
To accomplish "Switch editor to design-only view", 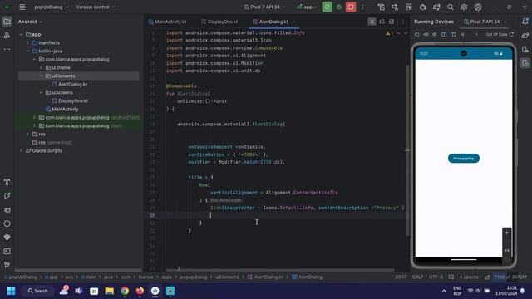I will [392, 22].
